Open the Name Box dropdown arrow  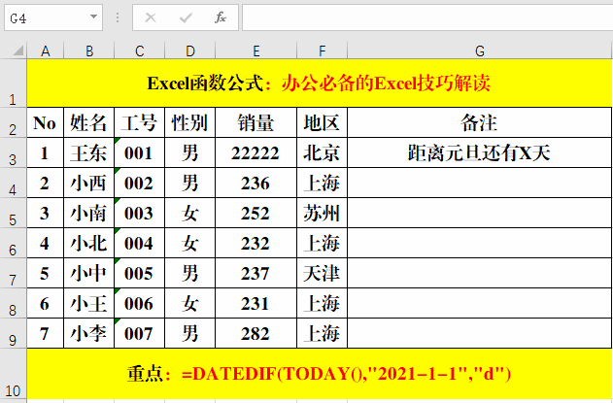click(x=93, y=17)
